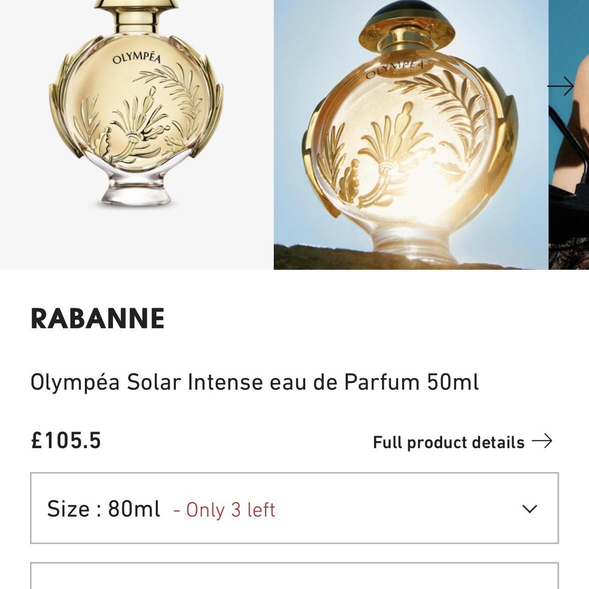Click the OLYMPÉA label on the first bottle
The width and height of the screenshot is (589, 589).
click(x=137, y=58)
